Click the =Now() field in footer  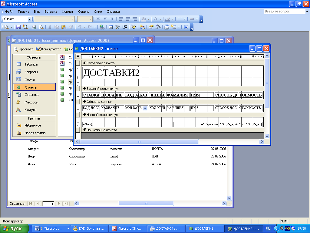(x=127, y=124)
